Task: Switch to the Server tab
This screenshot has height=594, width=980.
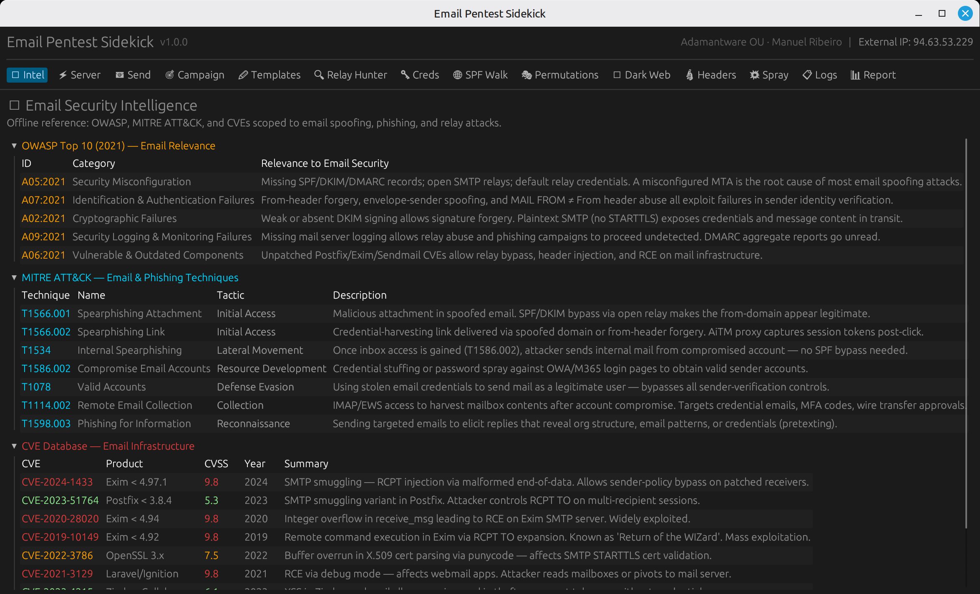Action: click(x=80, y=75)
